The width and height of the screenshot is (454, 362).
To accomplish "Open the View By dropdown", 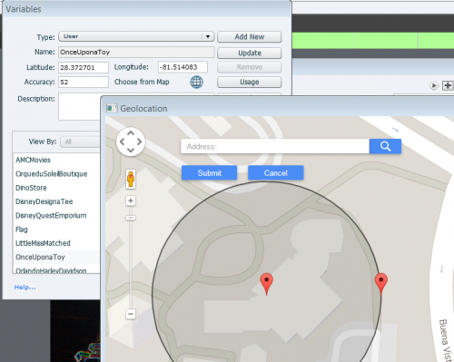I will point(80,142).
